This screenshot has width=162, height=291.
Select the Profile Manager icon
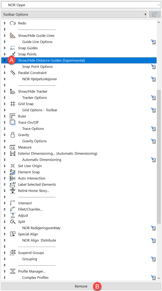pos(12,271)
